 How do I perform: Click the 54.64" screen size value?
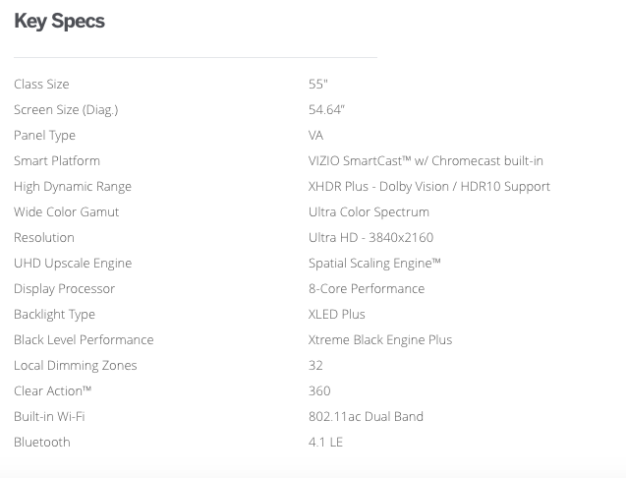coord(326,110)
